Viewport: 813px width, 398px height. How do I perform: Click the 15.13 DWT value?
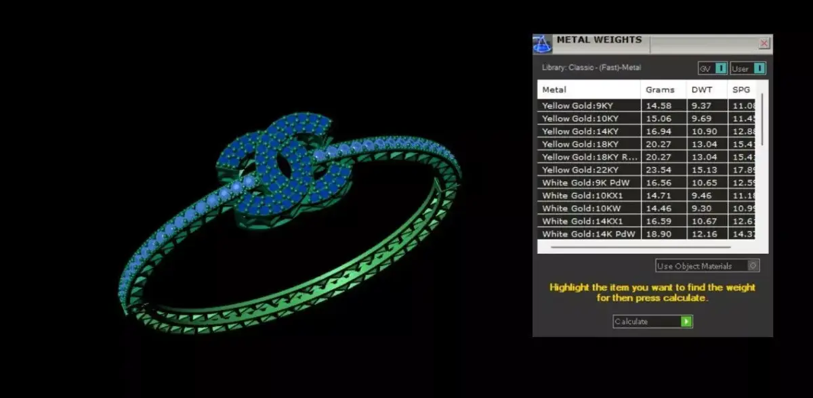(x=703, y=170)
